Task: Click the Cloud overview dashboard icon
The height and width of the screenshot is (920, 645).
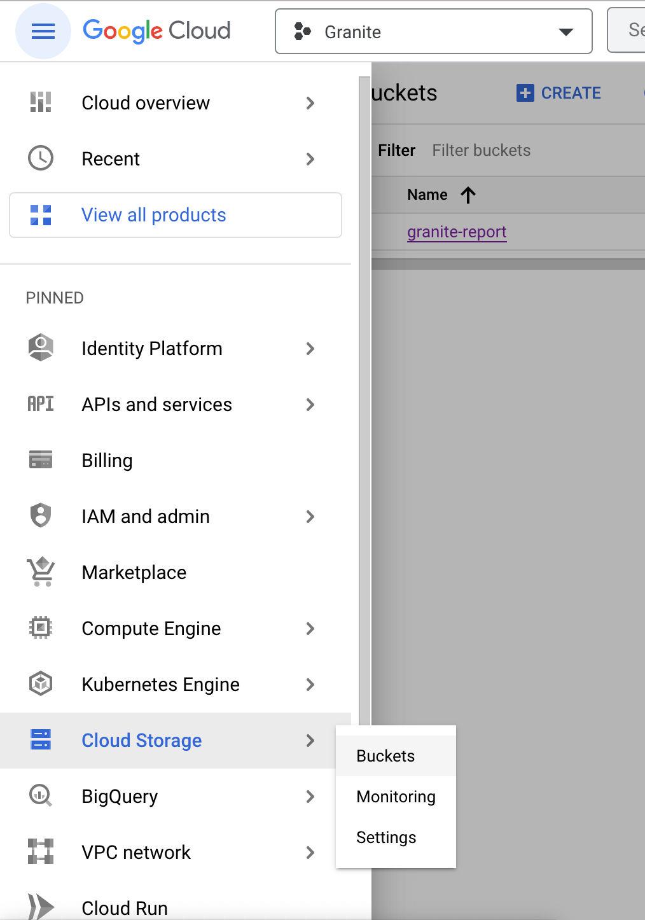Action: 41,102
